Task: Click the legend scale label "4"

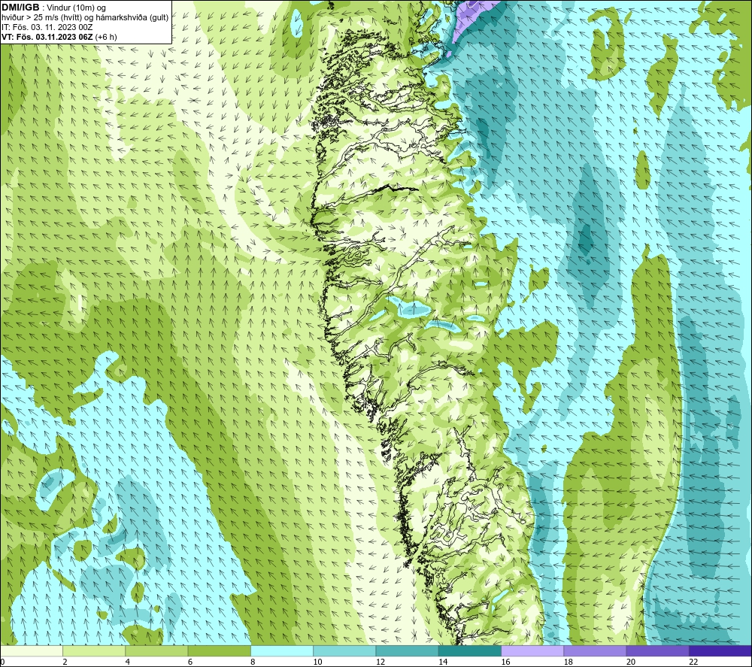Action: coord(128,662)
